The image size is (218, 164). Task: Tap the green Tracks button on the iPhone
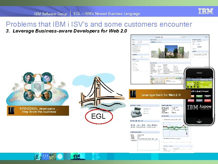(199, 96)
